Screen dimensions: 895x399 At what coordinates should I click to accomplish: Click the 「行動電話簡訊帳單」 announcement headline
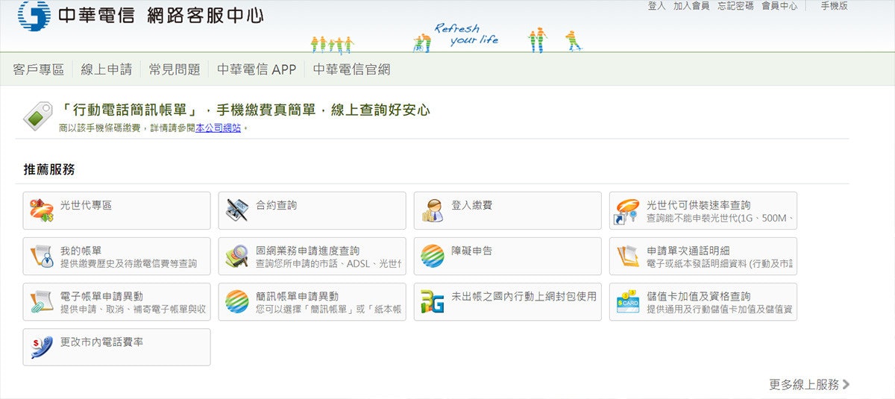coord(245,110)
